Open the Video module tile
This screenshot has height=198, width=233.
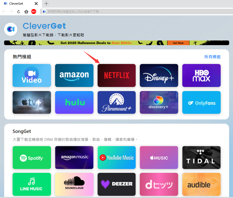pos(32,75)
